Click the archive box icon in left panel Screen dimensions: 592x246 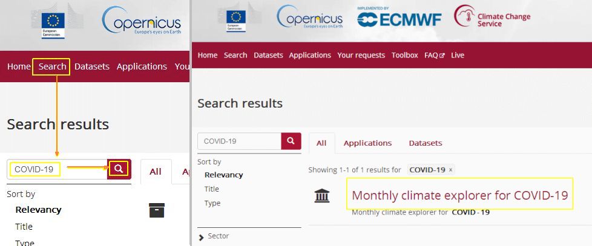(157, 210)
